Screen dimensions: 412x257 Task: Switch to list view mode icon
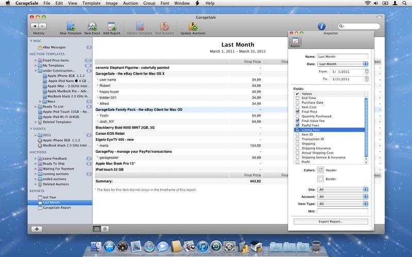(105, 229)
